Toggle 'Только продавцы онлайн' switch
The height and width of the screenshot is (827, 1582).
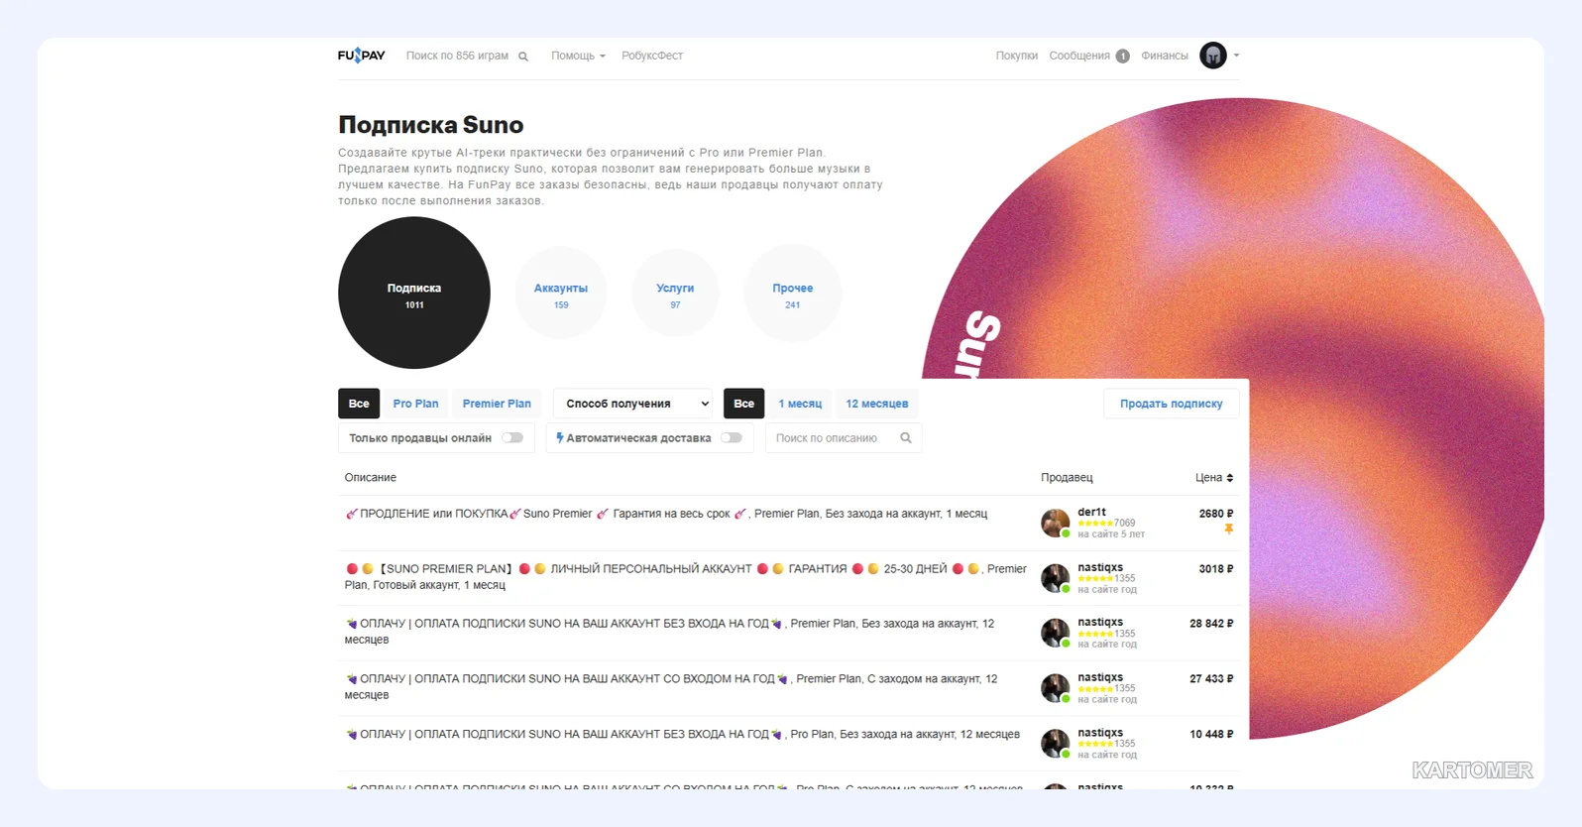[x=512, y=437]
